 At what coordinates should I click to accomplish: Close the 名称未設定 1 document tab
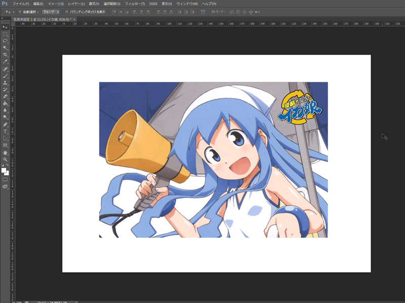click(74, 19)
